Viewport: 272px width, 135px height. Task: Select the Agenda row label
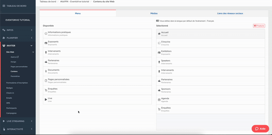(165, 98)
